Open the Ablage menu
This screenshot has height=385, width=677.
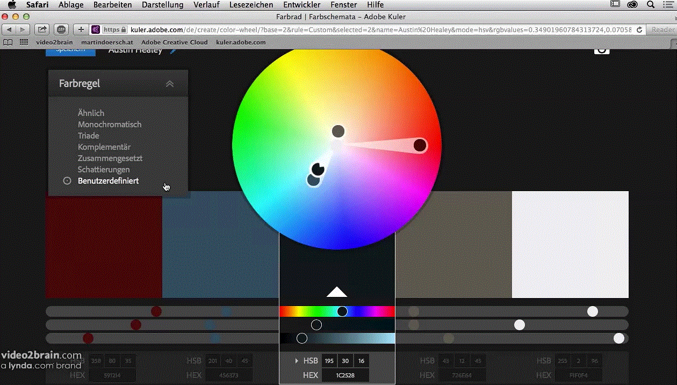pos(71,5)
